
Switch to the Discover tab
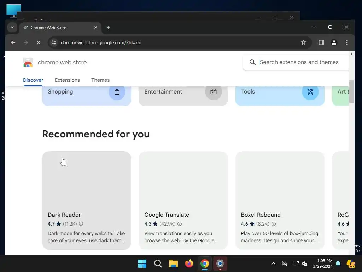[33, 80]
